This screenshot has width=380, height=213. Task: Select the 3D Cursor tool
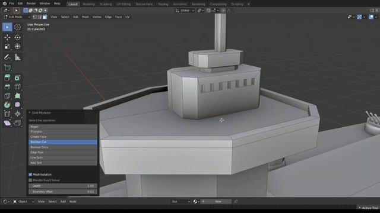pyautogui.click(x=17, y=27)
